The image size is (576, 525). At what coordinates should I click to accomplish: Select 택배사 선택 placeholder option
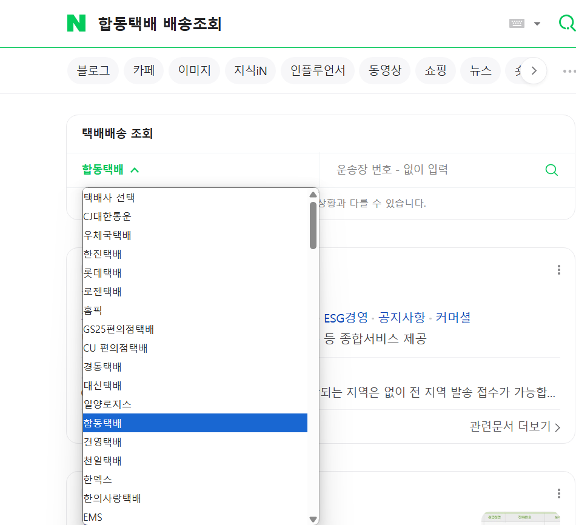pyautogui.click(x=195, y=198)
